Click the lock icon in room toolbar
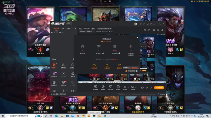Viewport: 211px width, 118px height. pos(149,30)
